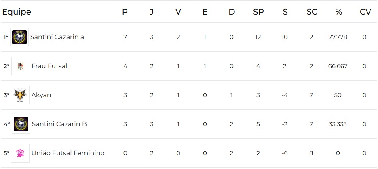Click the 77.778 percentage value

338,37
